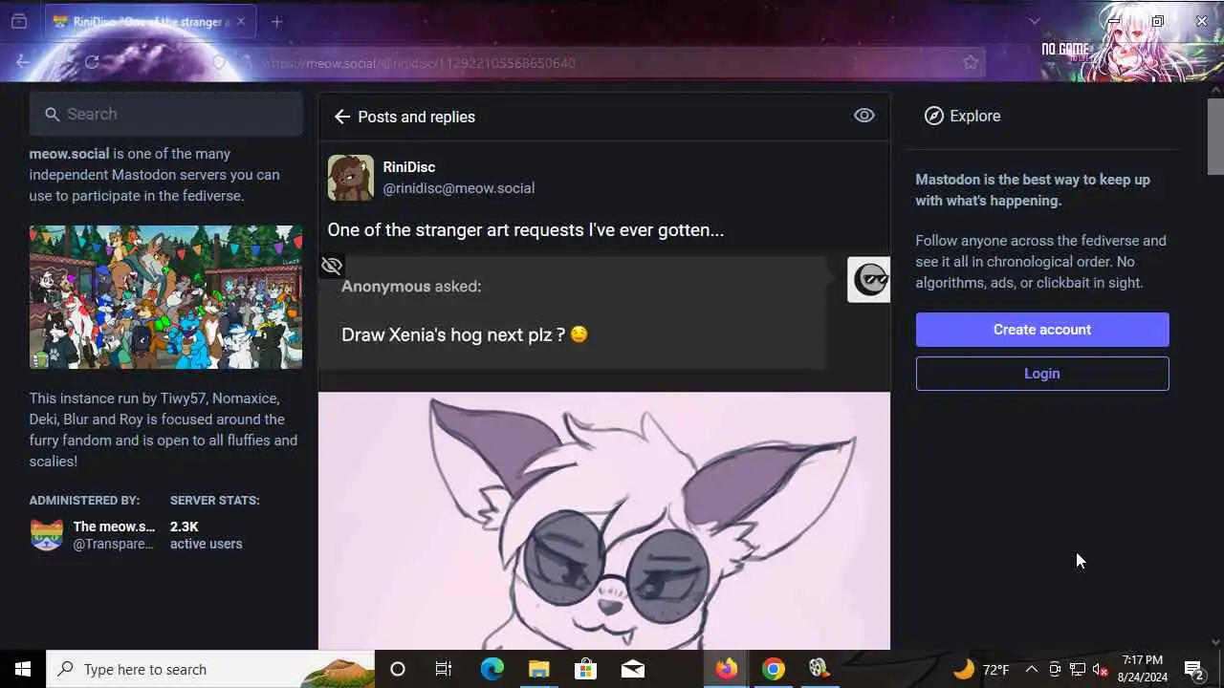Open File Explorer from the taskbar
The image size is (1224, 688).
coord(538,669)
